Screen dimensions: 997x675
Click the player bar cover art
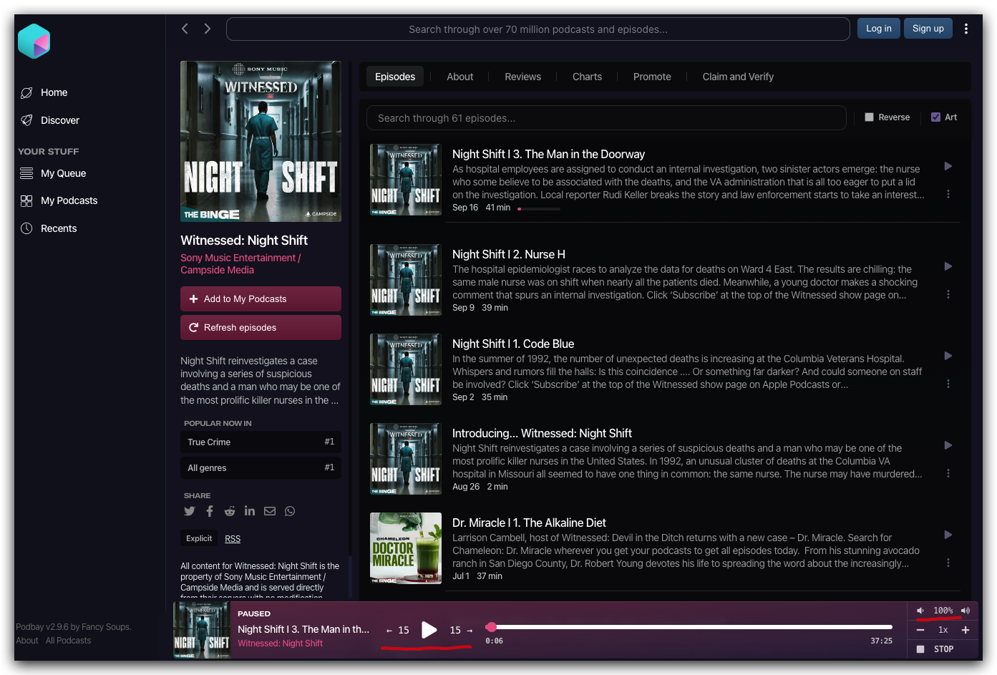202,631
